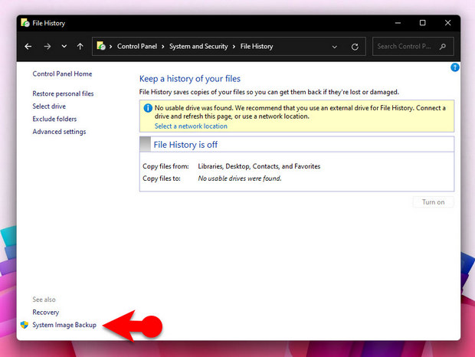Open the Recovery link
This screenshot has width=475, height=357.
[x=46, y=313]
